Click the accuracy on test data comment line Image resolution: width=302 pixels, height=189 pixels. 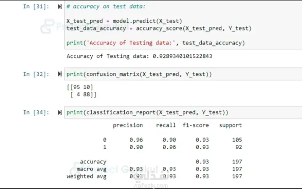tap(106, 7)
